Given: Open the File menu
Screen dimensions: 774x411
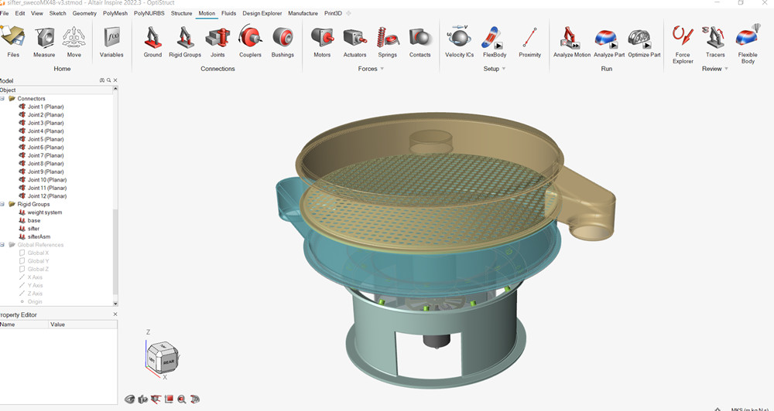Looking at the screenshot, I should [5, 13].
